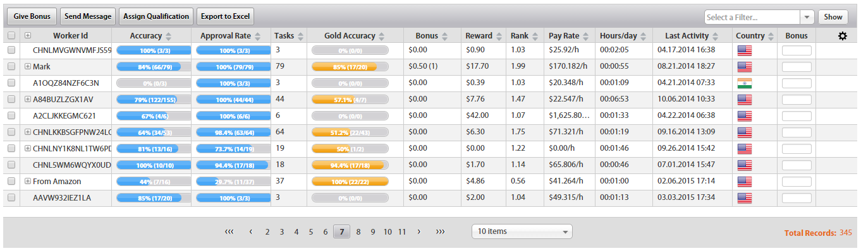Go to page 2
861x251 pixels.
pos(267,231)
